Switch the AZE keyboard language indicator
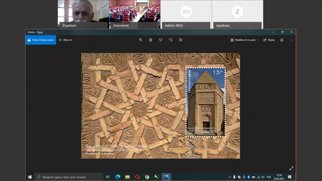Image resolution: width=322 pixels, height=181 pixels. 269,177
